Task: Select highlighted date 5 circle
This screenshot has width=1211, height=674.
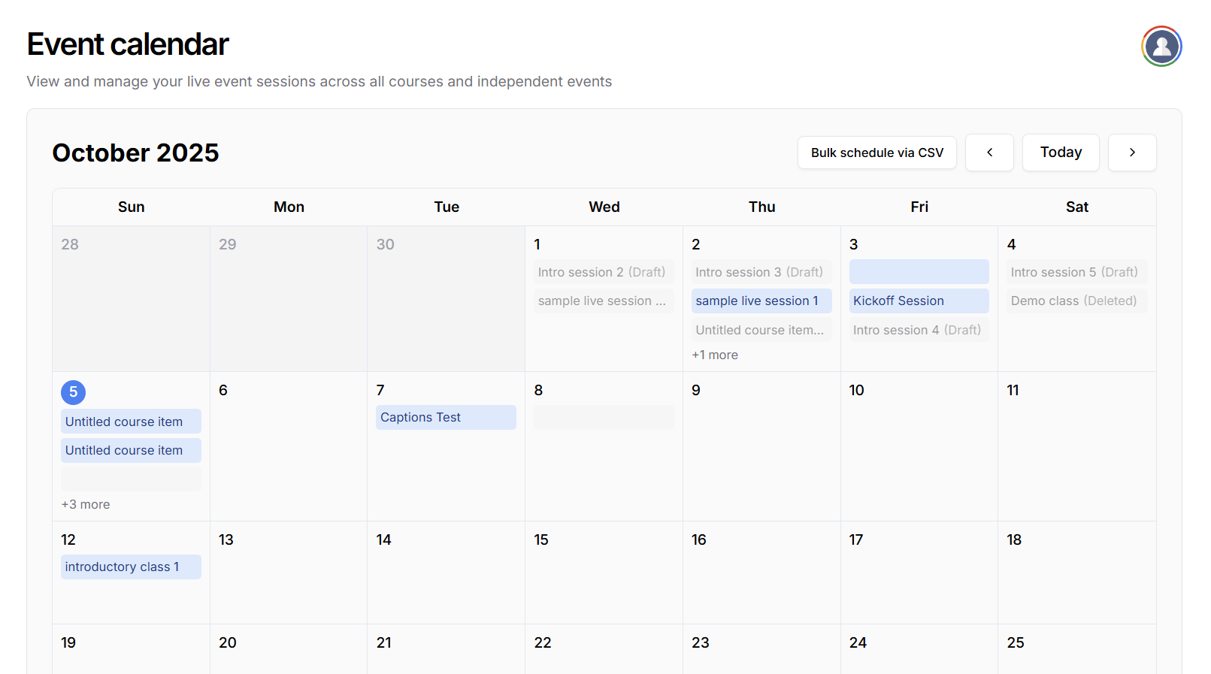Action: [x=73, y=392]
